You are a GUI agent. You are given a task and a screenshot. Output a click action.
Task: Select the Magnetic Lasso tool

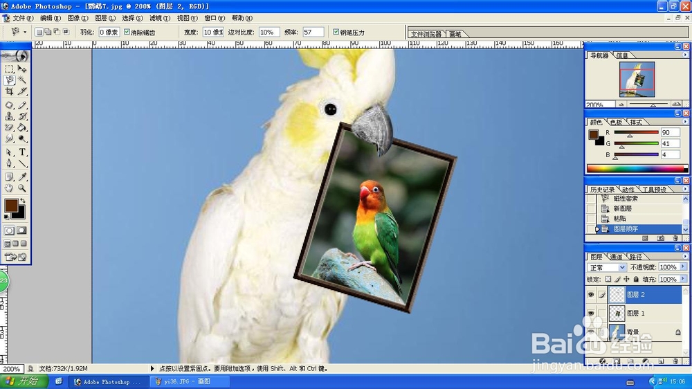9,80
